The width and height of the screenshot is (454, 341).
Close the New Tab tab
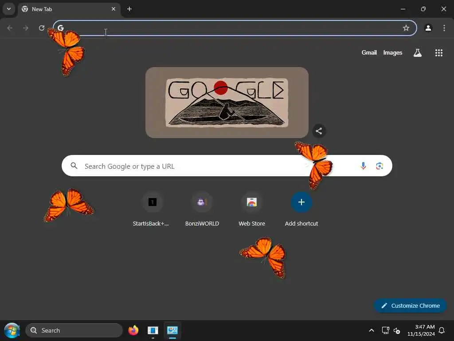click(113, 9)
